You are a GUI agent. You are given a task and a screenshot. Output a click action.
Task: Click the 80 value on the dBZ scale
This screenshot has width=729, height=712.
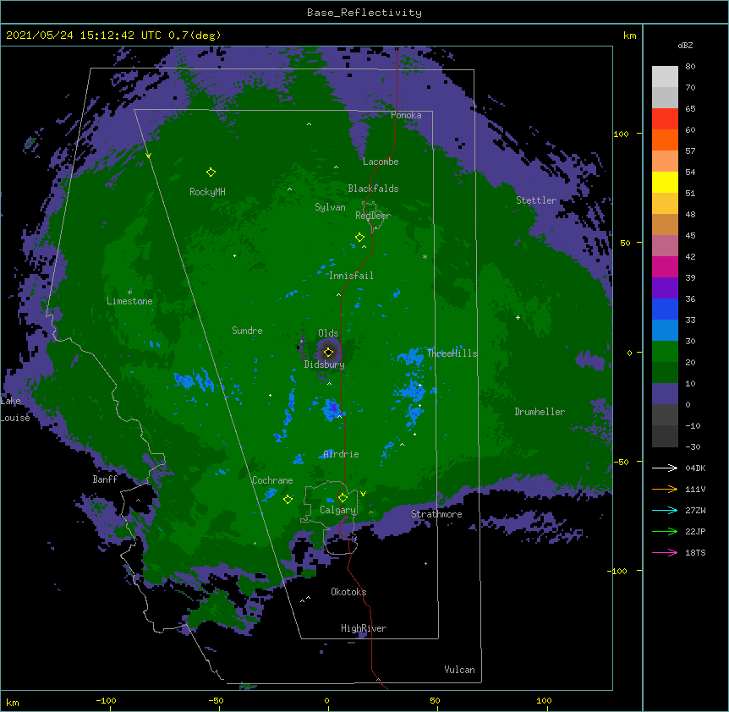point(690,67)
